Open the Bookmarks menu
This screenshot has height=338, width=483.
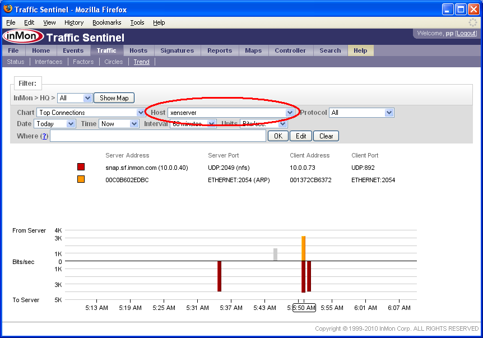107,22
